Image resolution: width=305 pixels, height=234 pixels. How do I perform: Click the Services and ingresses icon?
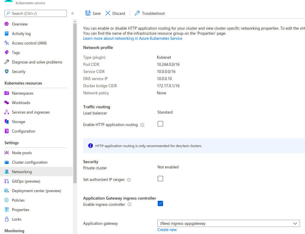7,112
